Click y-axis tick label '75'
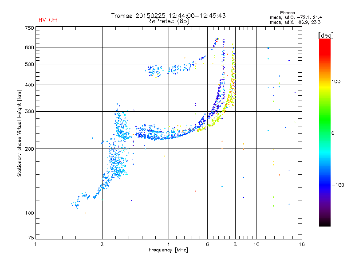 pyautogui.click(x=31, y=238)
